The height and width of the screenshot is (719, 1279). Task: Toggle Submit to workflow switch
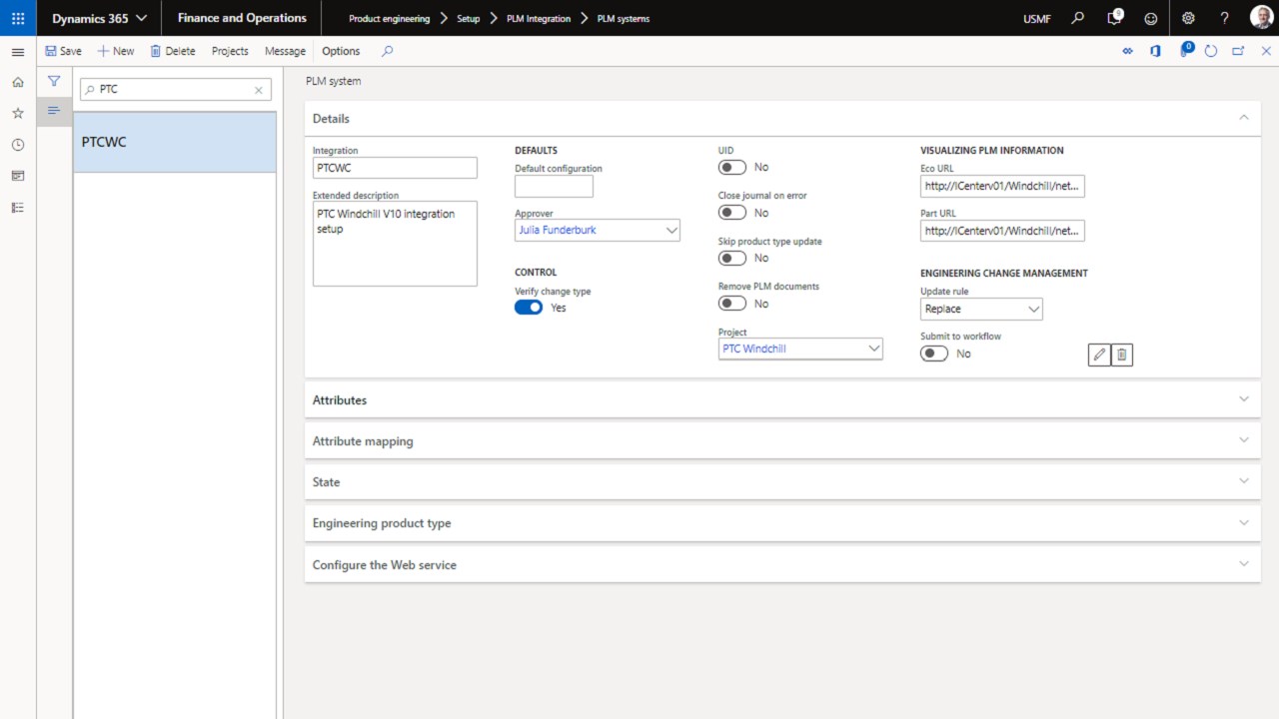934,354
